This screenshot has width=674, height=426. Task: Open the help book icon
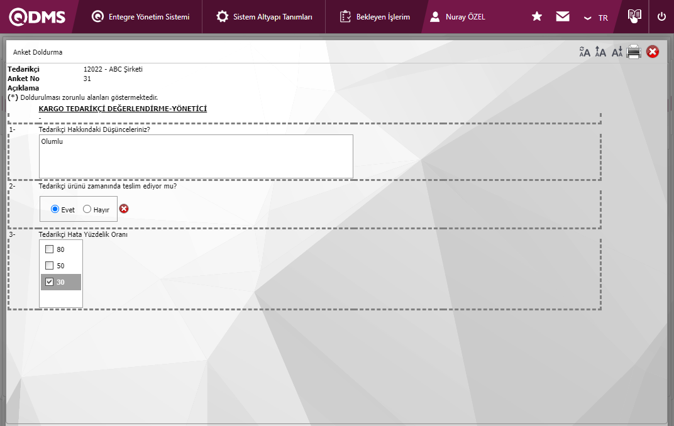634,16
